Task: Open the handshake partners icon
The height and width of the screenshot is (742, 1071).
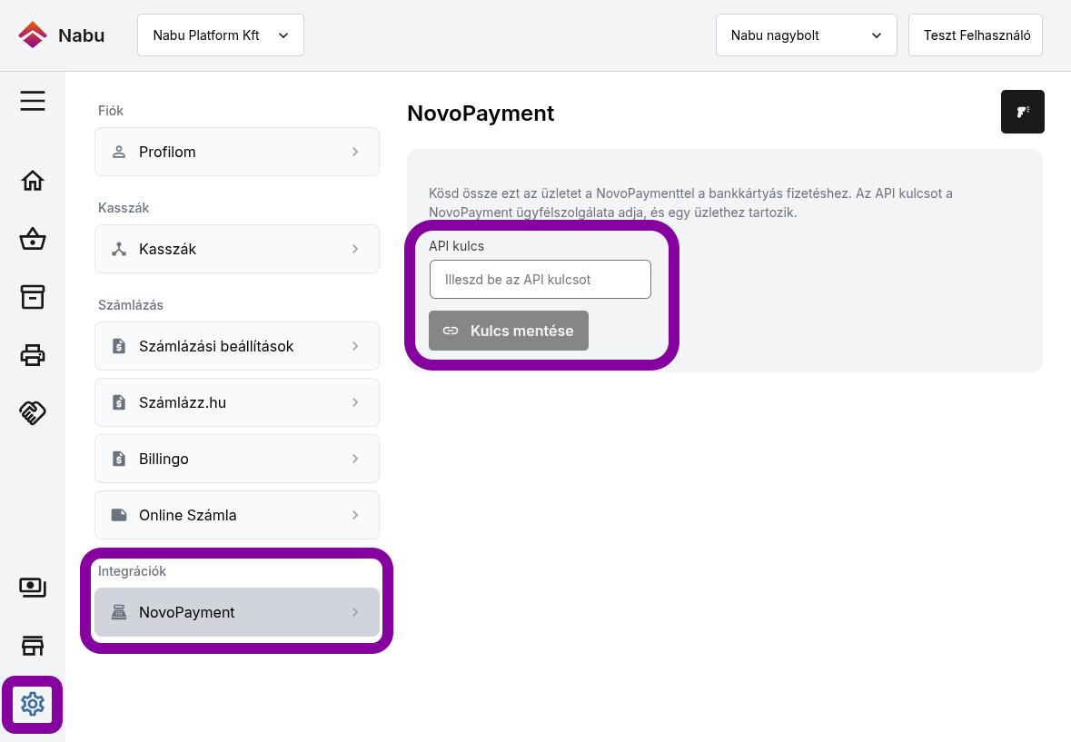Action: [x=32, y=412]
